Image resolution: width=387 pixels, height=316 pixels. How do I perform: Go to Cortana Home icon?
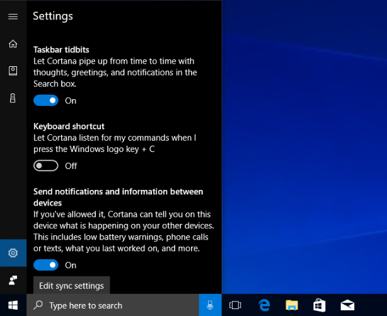(x=13, y=44)
